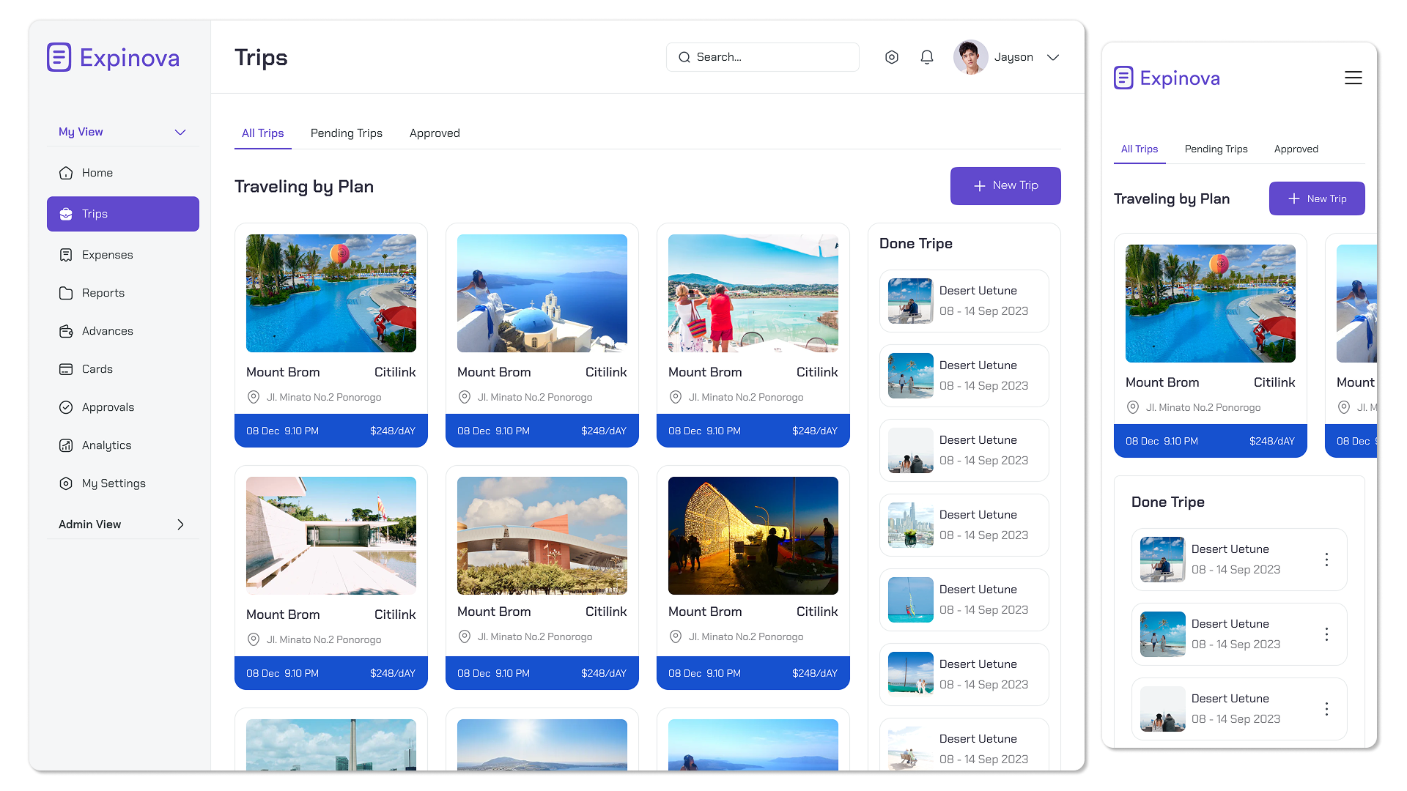Image resolution: width=1407 pixels, height=791 pixels.
Task: Open the hamburger menu in mobile view
Action: [1354, 78]
